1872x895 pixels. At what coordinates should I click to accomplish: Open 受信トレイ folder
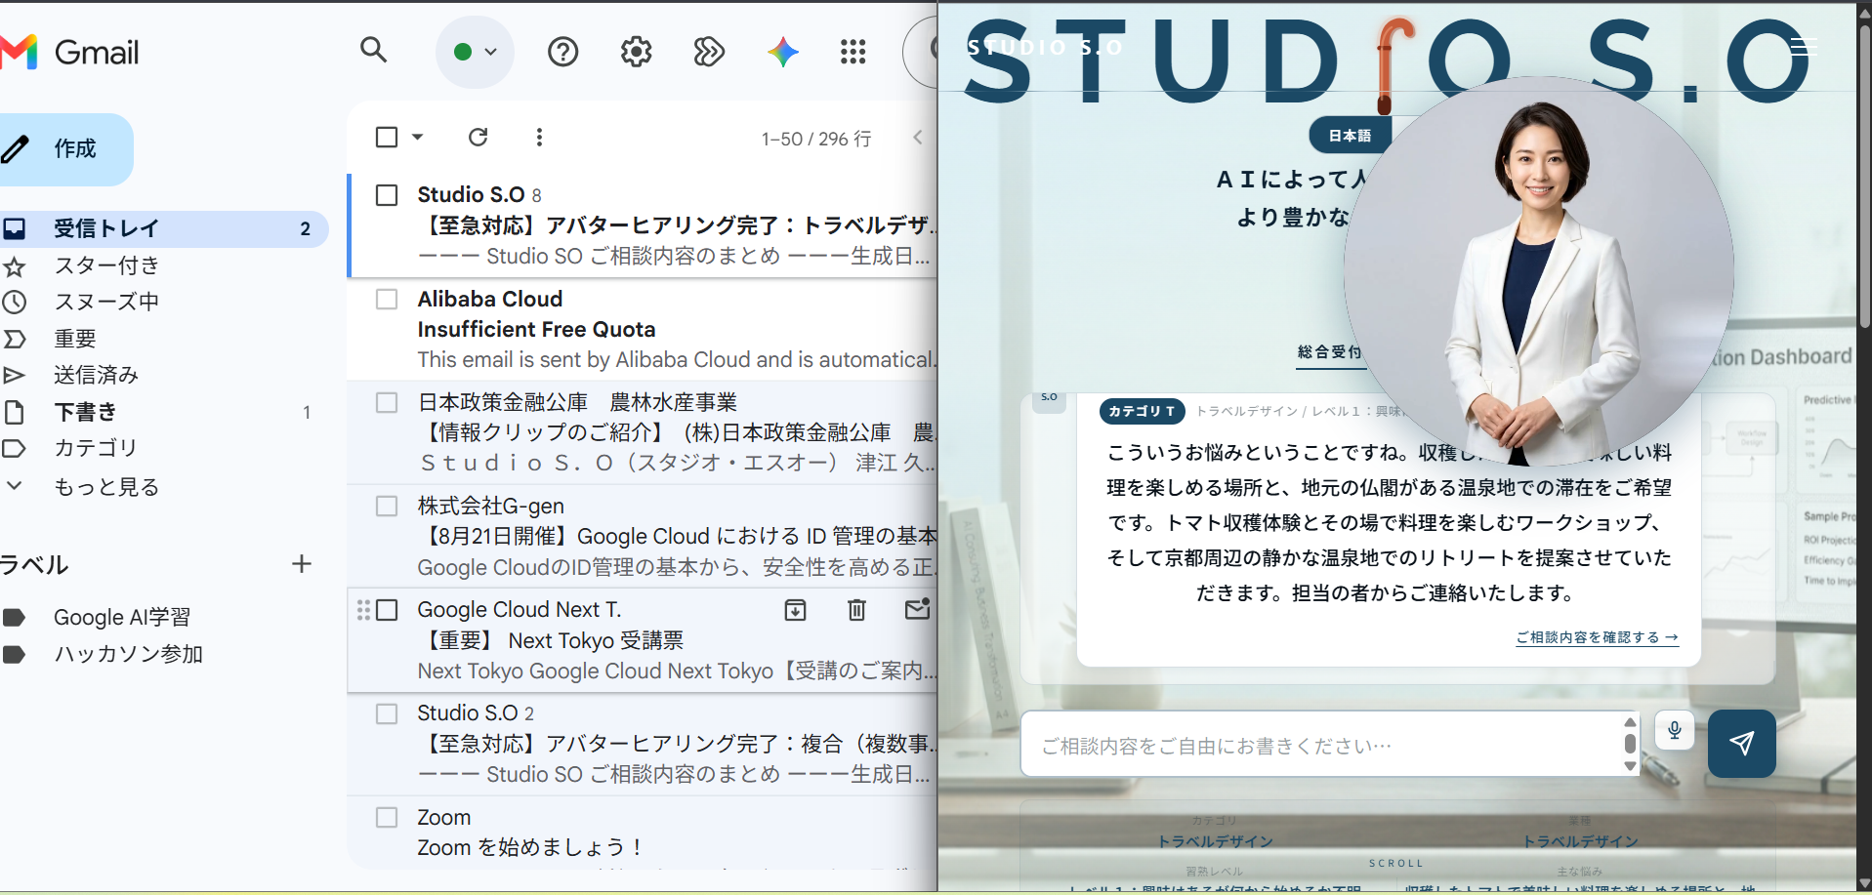click(164, 228)
